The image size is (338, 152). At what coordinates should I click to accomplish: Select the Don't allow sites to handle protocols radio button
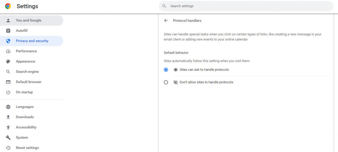coord(166,82)
